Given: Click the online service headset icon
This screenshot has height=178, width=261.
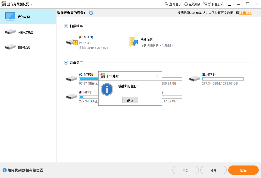Looking at the screenshot, I should pos(186,4).
